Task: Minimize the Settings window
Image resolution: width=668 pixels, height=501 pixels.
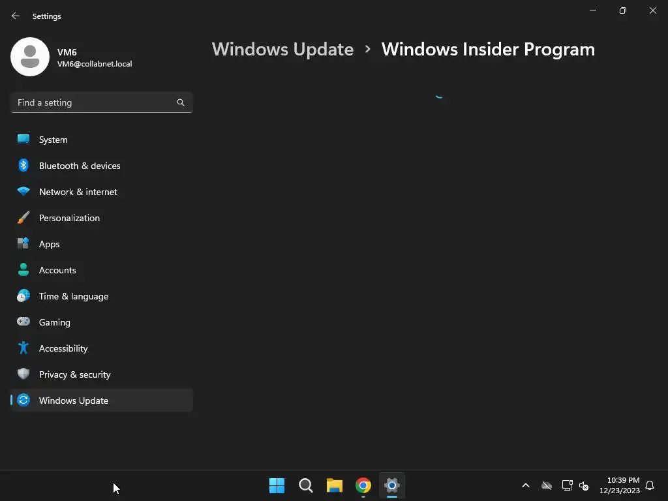Action: point(592,10)
